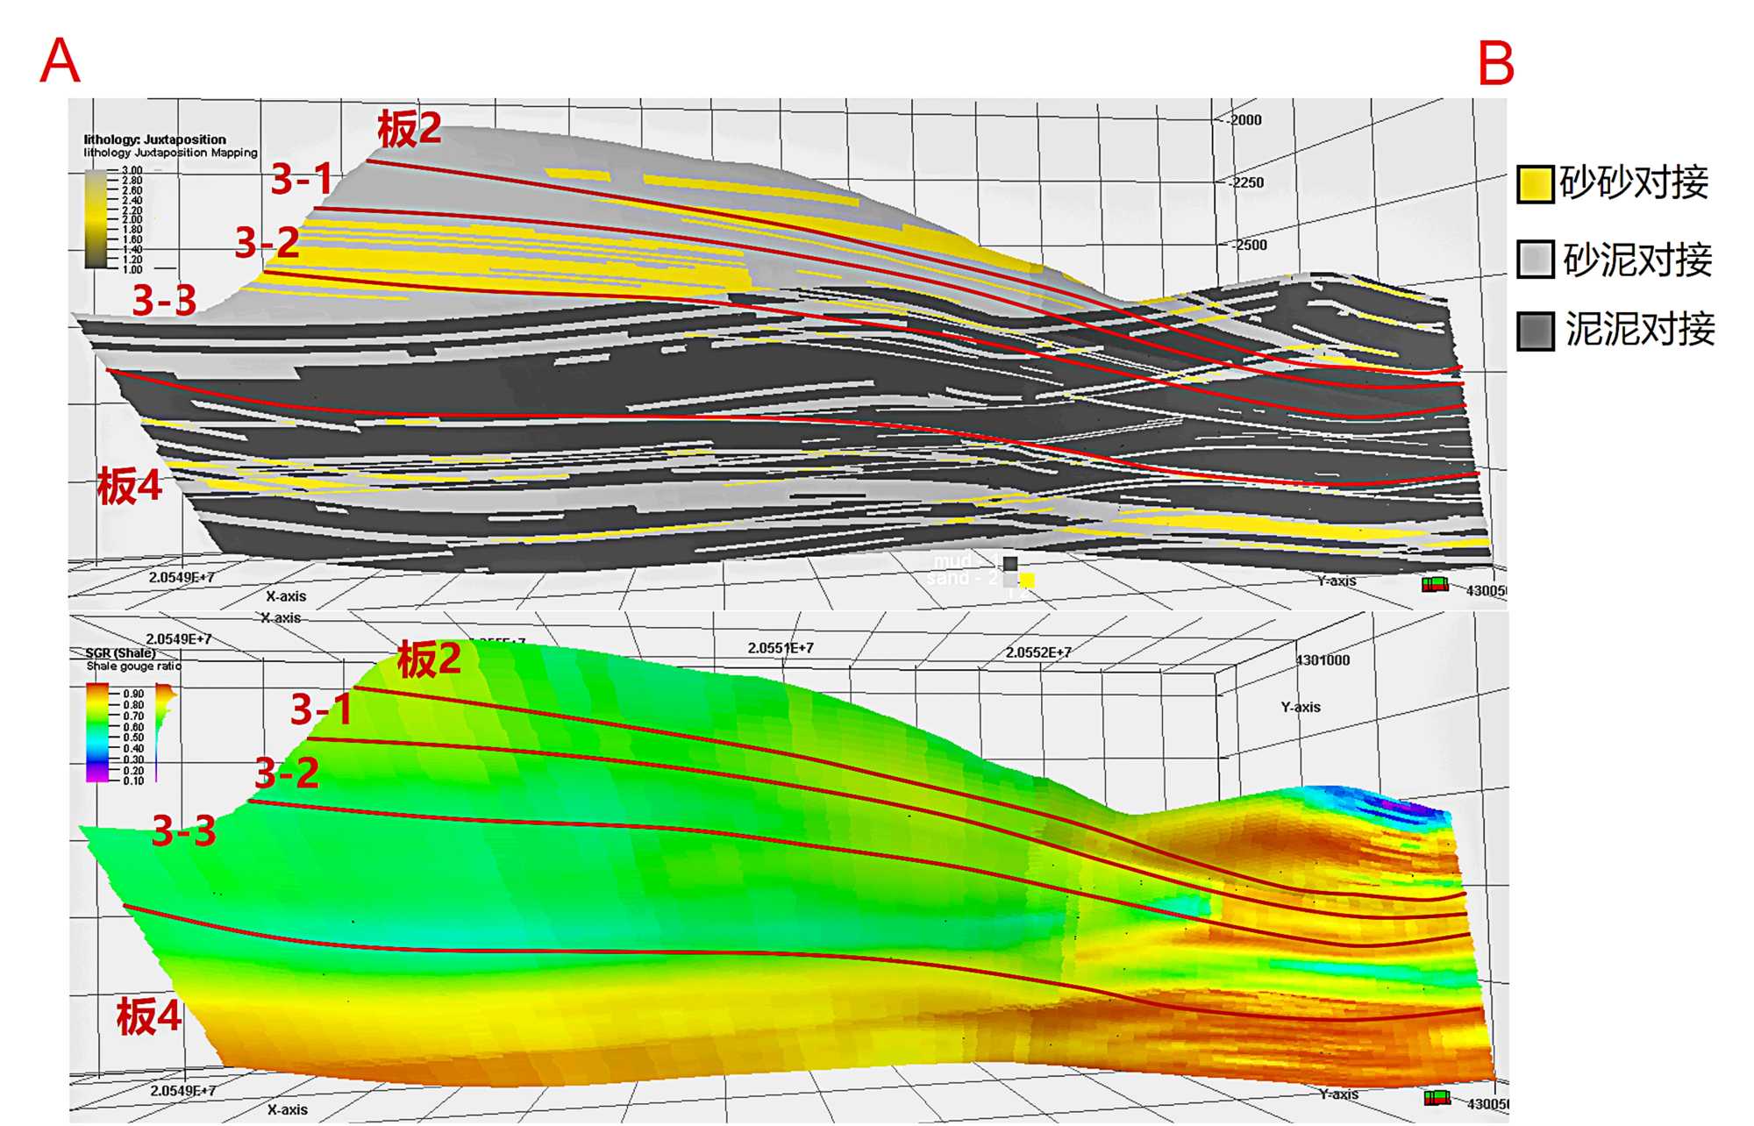Click the lithology juxtaposition color bar
The height and width of the screenshot is (1126, 1754).
[x=96, y=219]
